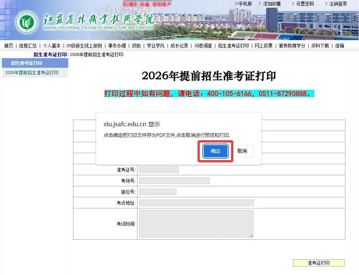
Task: Select 2026年提前招生准考证打印 in the sidebar
Action: pyautogui.click(x=32, y=73)
